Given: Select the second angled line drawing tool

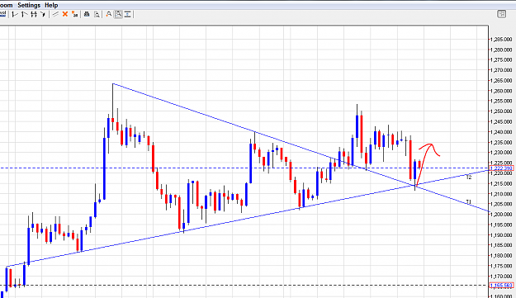Looking at the screenshot, I should click(x=24, y=14).
